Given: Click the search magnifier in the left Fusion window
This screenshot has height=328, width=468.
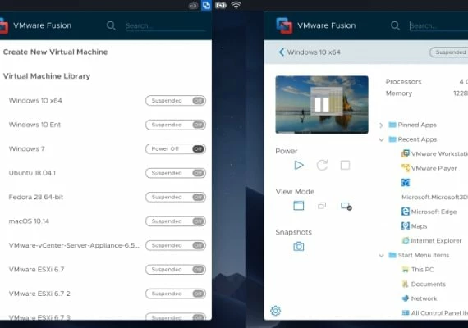Looking at the screenshot, I should tap(111, 25).
